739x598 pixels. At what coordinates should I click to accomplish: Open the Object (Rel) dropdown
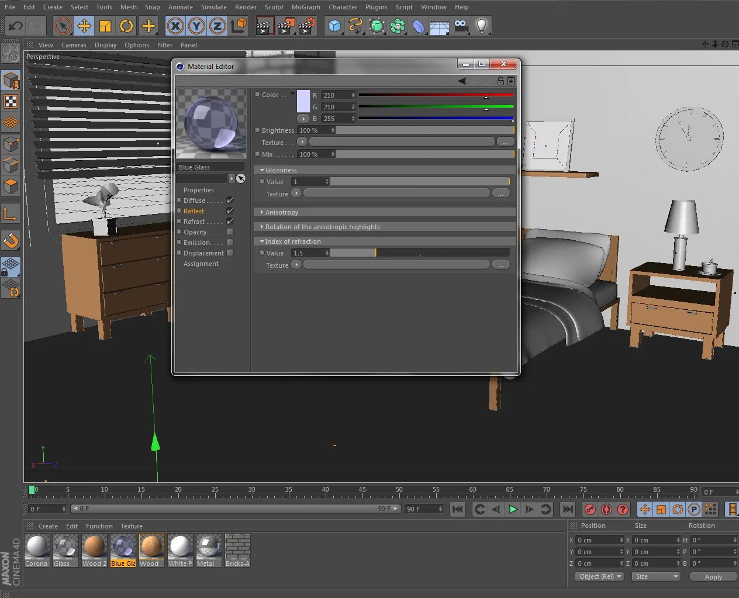tap(600, 576)
